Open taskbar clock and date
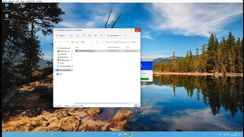The width and height of the screenshot is (244, 137). [234, 134]
